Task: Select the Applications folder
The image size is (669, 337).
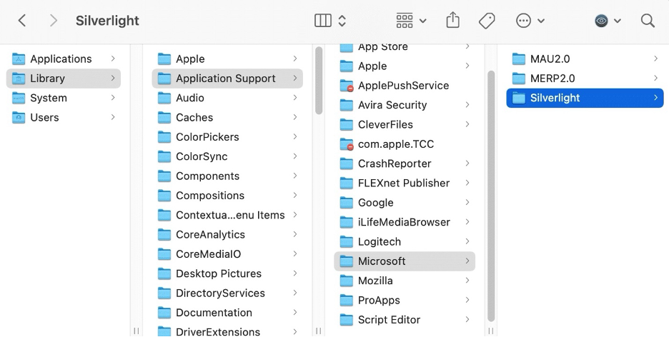Action: (x=63, y=59)
